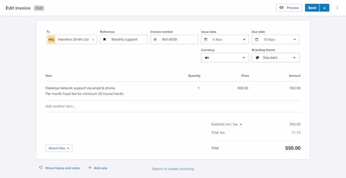Screen dimensions: 346x178
Task: Click the bookmark icon in Reference field
Action: 104,39
